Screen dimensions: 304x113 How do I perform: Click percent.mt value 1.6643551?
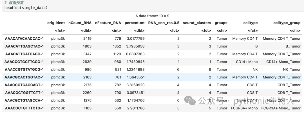136,77
